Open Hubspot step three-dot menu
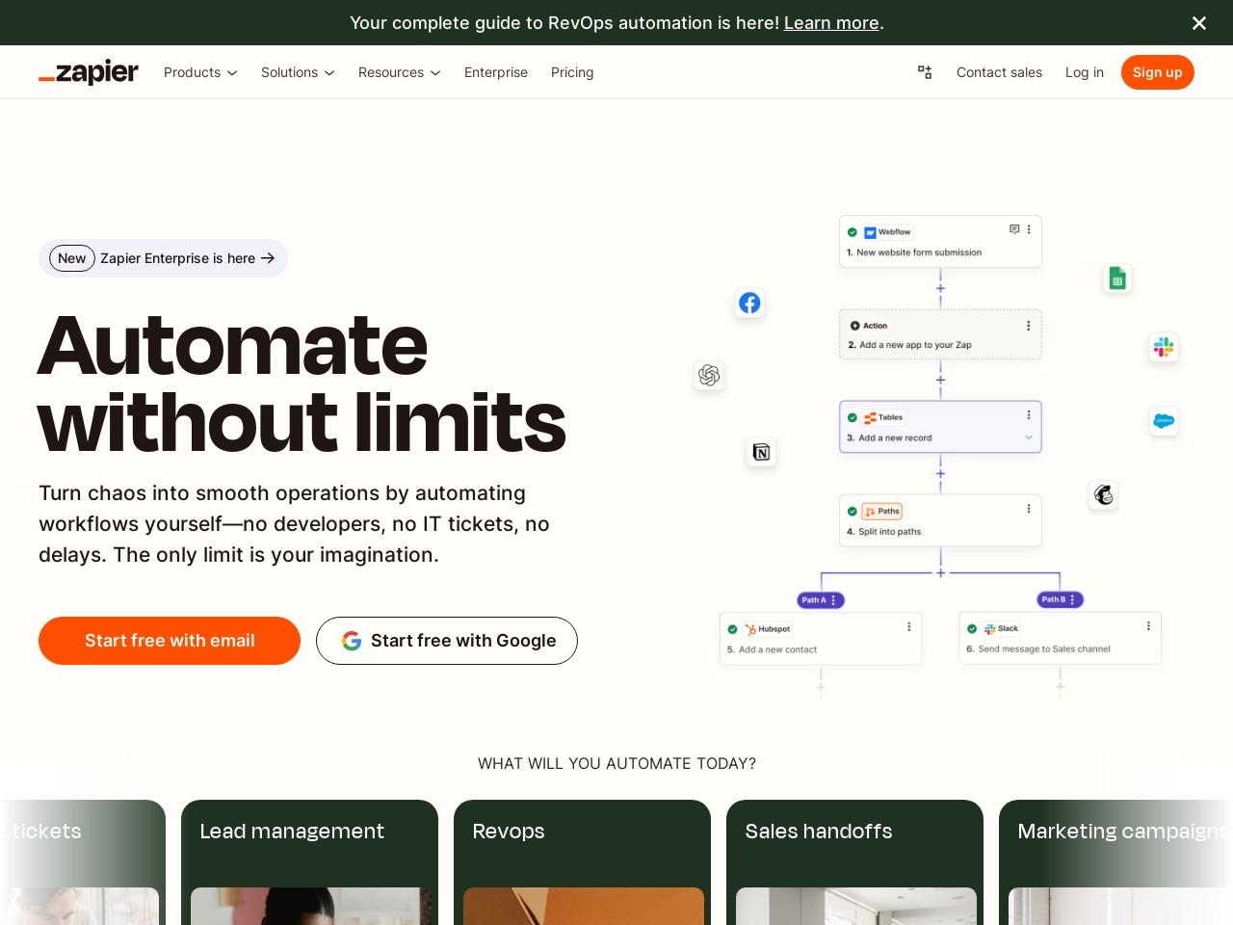The image size is (1233, 925). [x=909, y=626]
